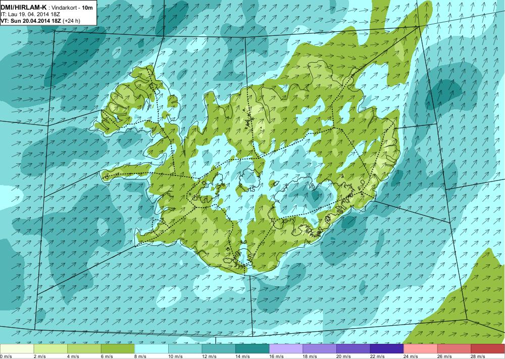This screenshot has width=505, height=359.
Task: Click the '(+24 h)' forecast offset text
Action: (x=72, y=21)
